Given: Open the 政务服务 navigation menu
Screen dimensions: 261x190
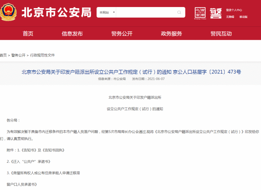Looking at the screenshot, I should (x=171, y=34).
